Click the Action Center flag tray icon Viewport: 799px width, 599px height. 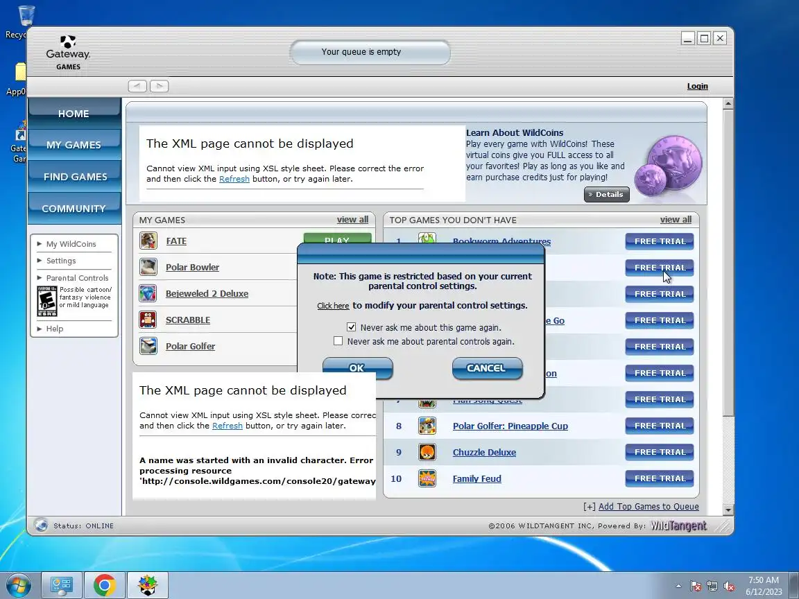click(x=696, y=587)
